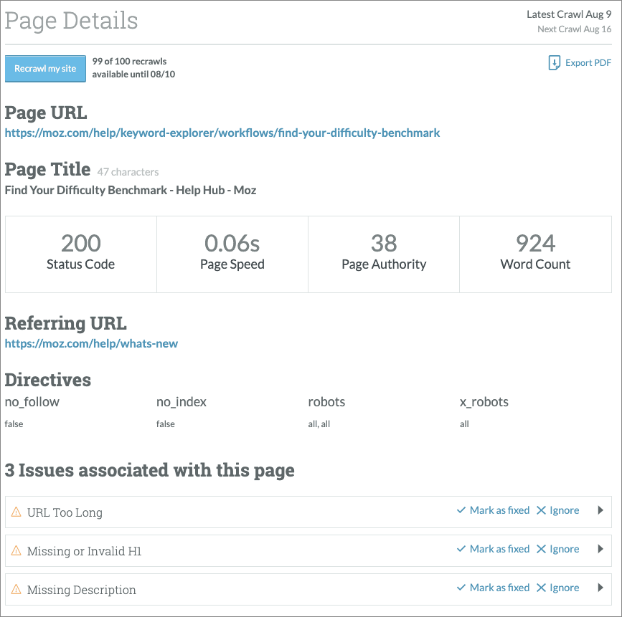
Task: Mark the URL Too Long issue as fixed
Action: pyautogui.click(x=499, y=510)
